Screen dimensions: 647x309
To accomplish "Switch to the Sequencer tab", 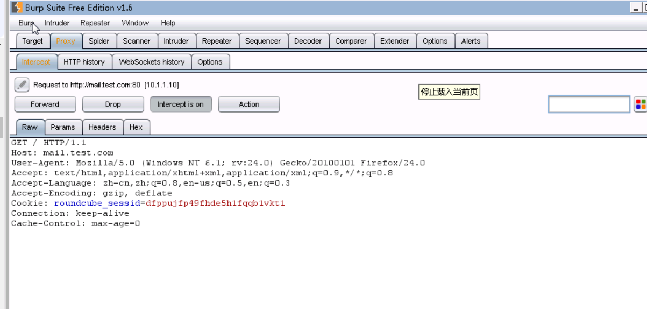I will 263,41.
